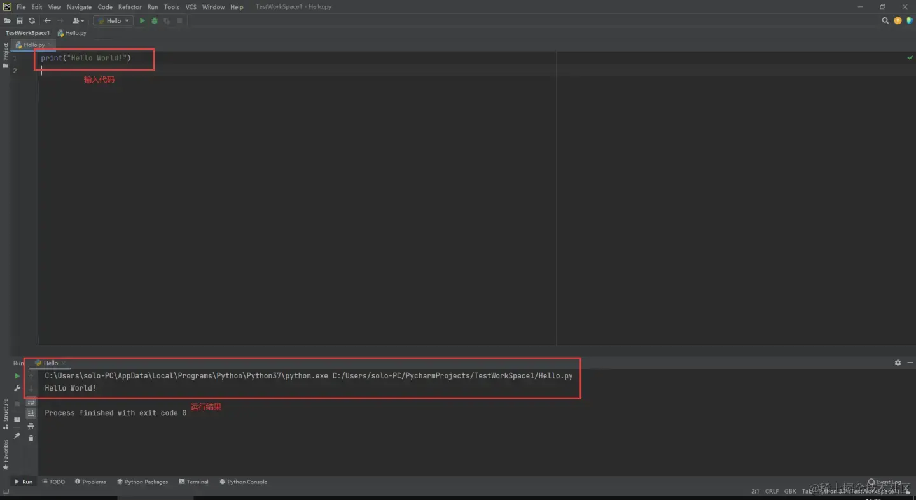Open the VCS menu
Viewport: 916px width, 500px height.
click(x=191, y=7)
